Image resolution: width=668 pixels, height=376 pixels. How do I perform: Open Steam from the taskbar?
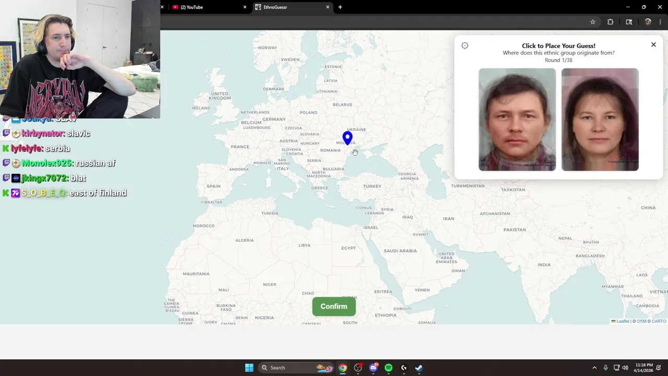pos(419,368)
